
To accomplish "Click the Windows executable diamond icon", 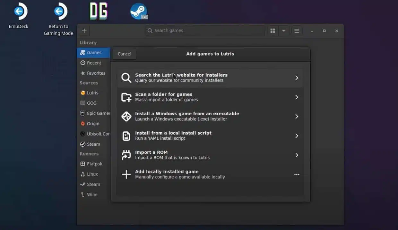I will 126,116.
